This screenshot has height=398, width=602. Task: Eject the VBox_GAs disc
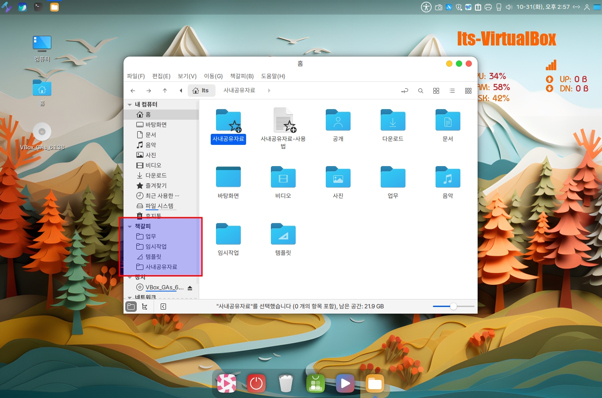click(x=190, y=288)
